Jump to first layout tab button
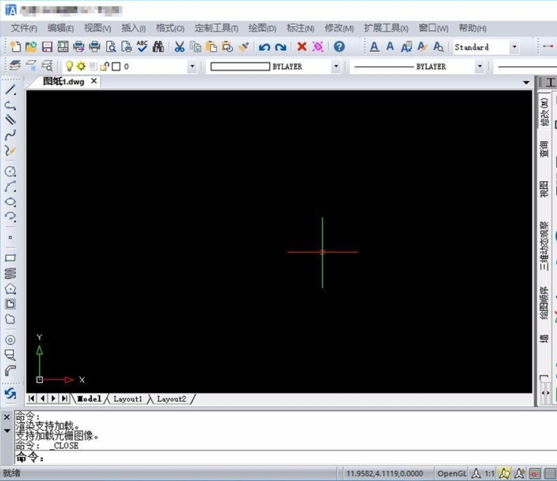The height and width of the screenshot is (481, 557). click(x=31, y=398)
